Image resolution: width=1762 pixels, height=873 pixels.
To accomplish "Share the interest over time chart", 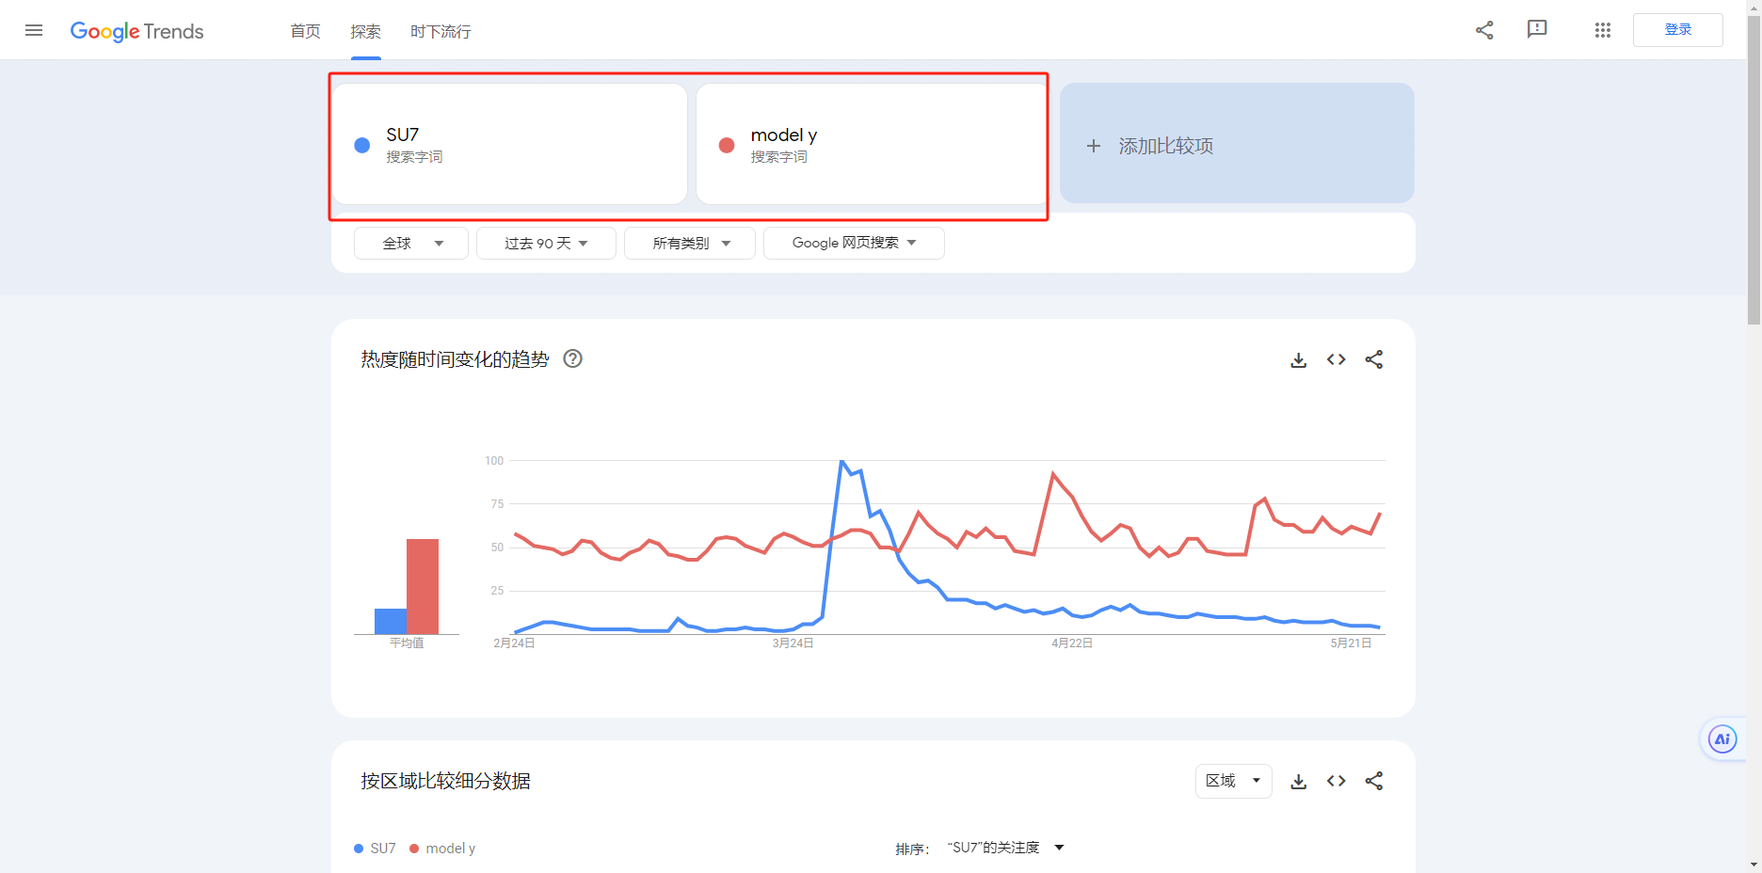I will pos(1374,359).
